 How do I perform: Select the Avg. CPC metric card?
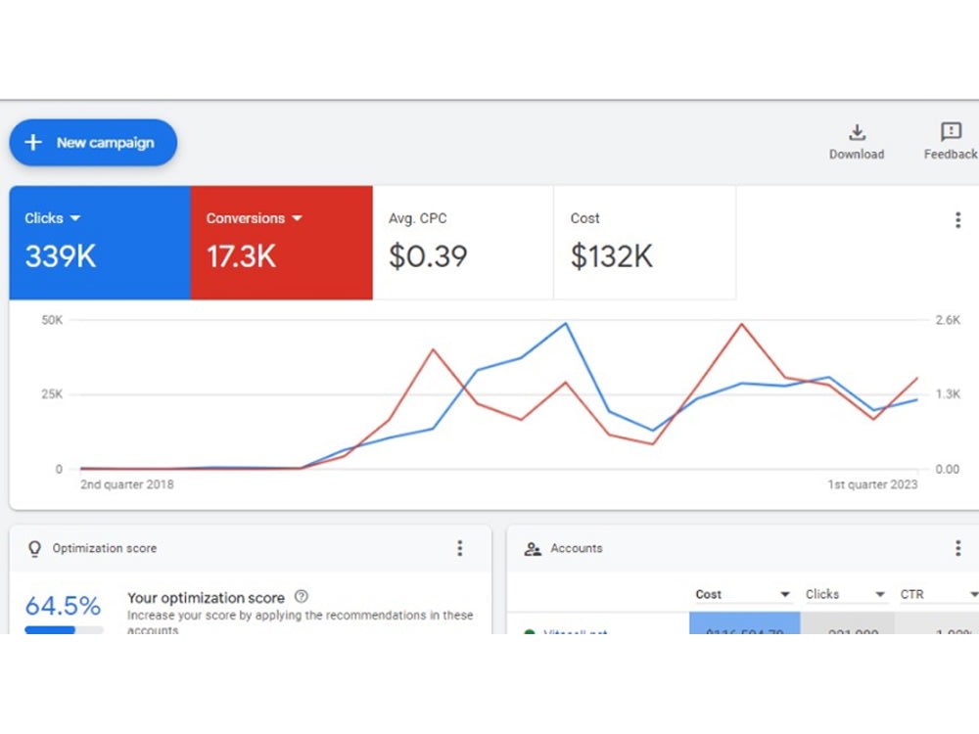pos(463,243)
